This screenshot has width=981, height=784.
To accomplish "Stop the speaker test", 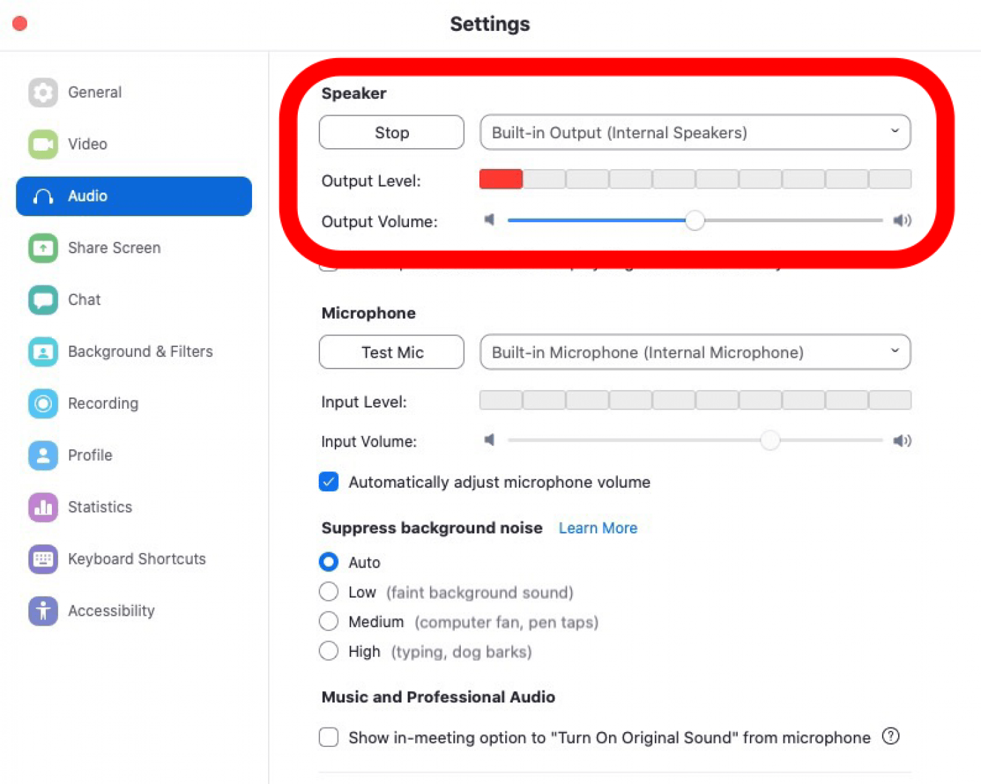I will click(391, 133).
